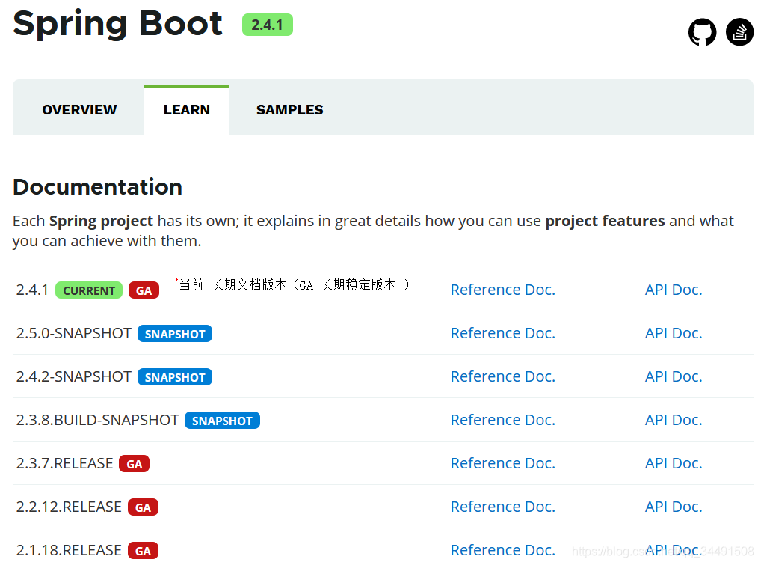This screenshot has height=565, width=761.
Task: Click the version text 2.4.2-SNAPSHOT
Action: [x=74, y=376]
